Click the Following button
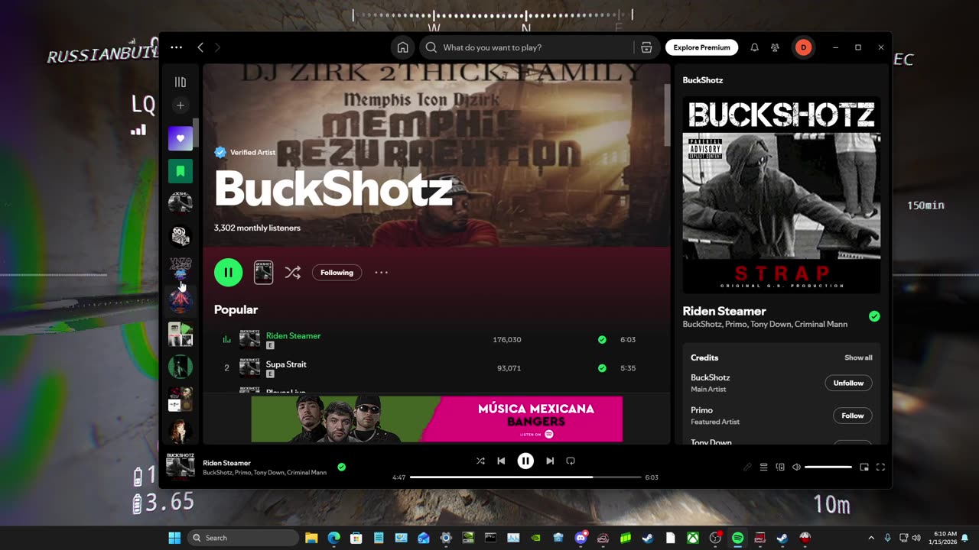The image size is (979, 550). [337, 272]
